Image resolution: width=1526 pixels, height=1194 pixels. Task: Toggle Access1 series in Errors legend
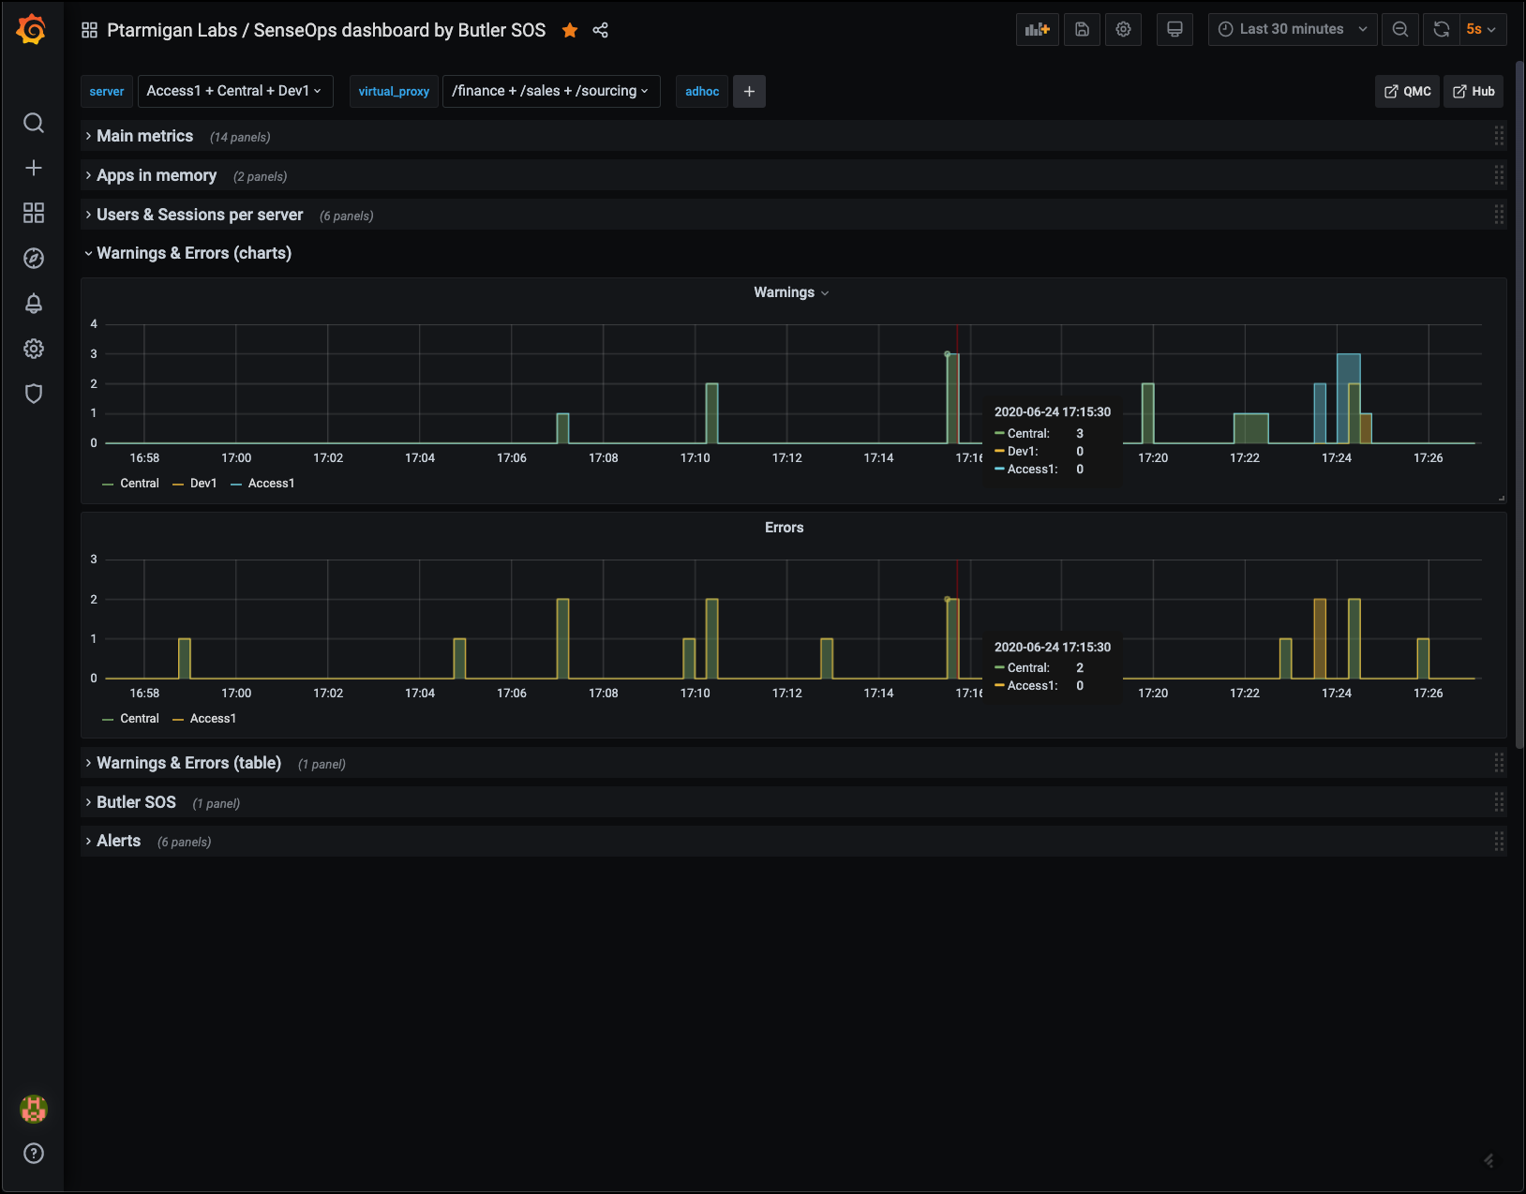[x=213, y=719]
